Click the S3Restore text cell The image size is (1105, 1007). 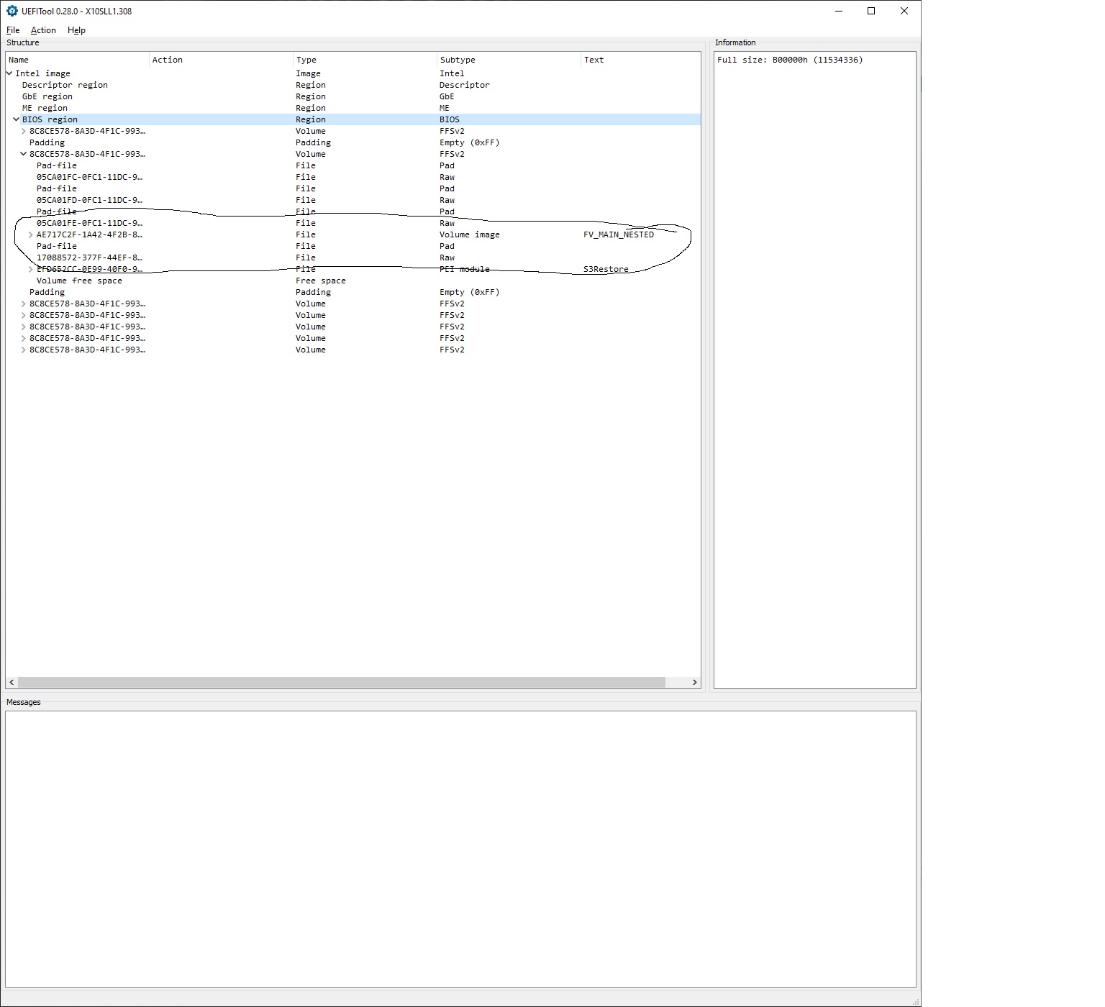(x=606, y=269)
